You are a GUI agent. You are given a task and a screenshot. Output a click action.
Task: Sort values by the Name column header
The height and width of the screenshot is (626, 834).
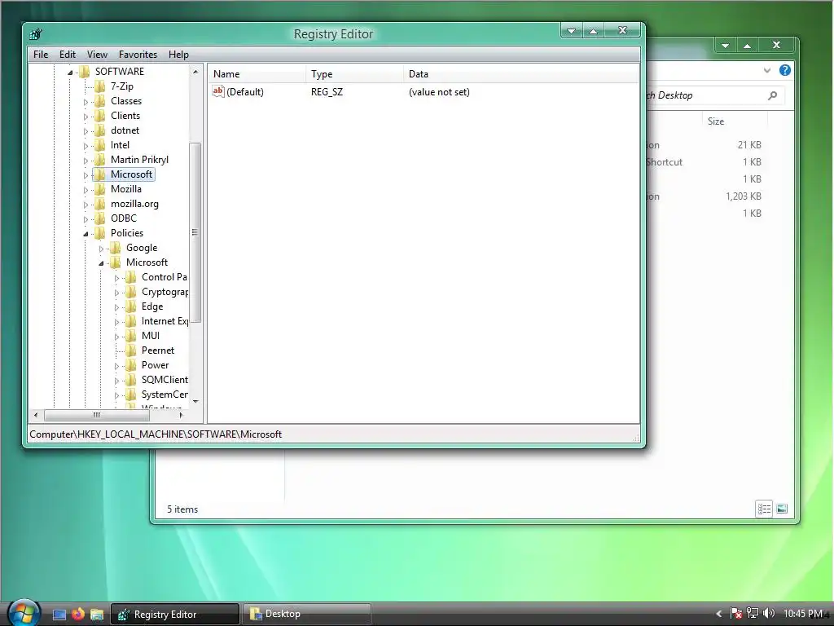click(257, 74)
